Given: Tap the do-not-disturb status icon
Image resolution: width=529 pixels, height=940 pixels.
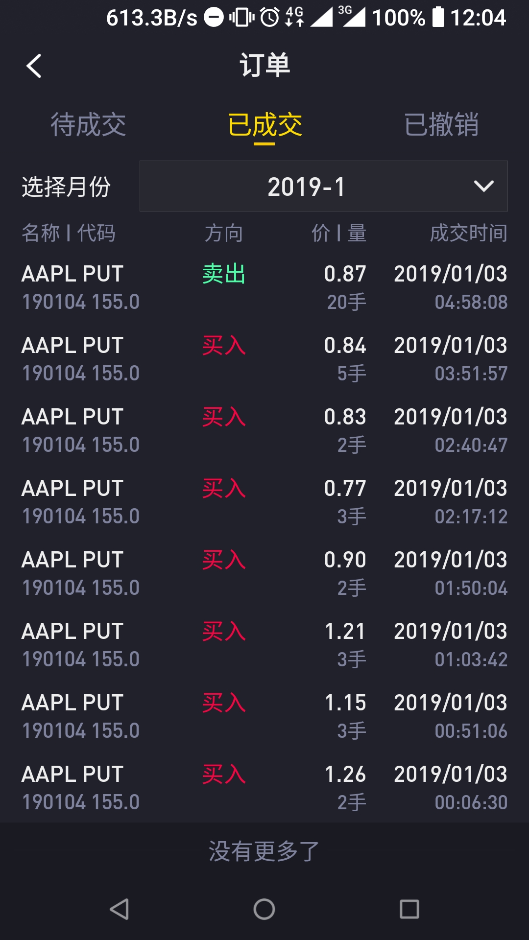Looking at the screenshot, I should tap(214, 18).
